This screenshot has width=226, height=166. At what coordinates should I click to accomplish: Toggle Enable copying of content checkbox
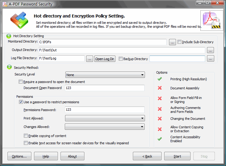[26, 136]
